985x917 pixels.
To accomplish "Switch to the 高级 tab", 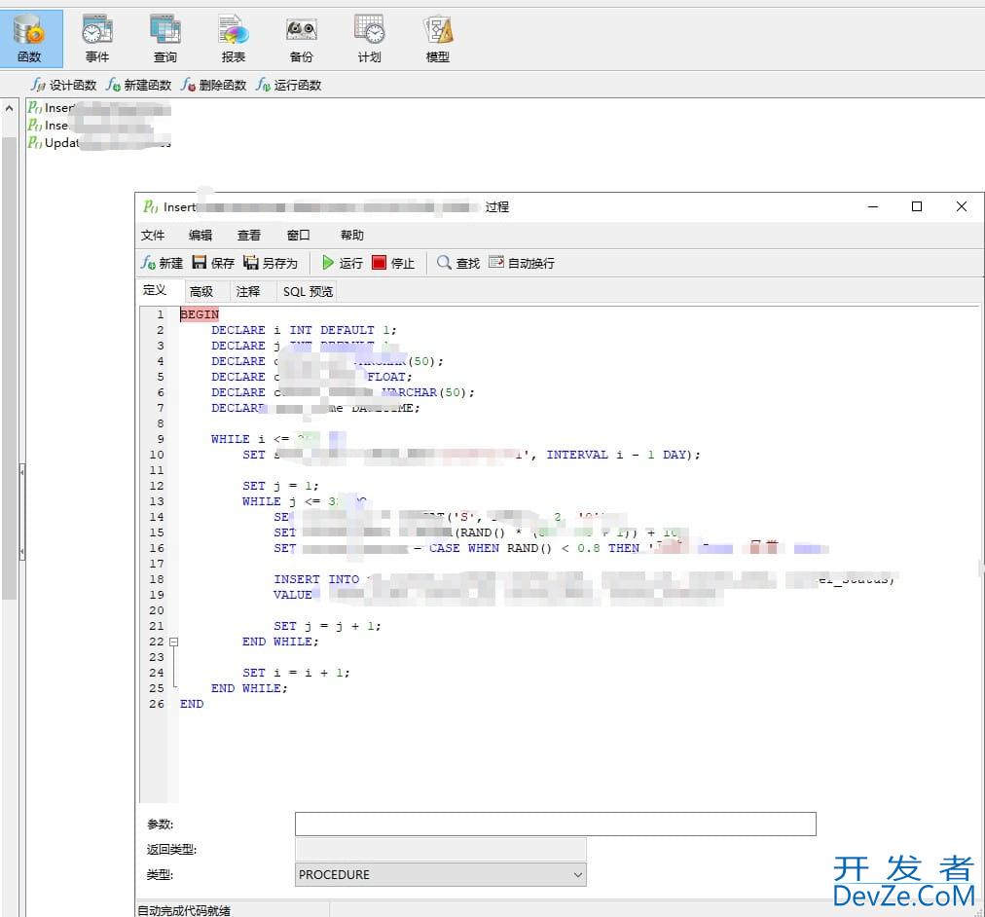I will (x=201, y=291).
